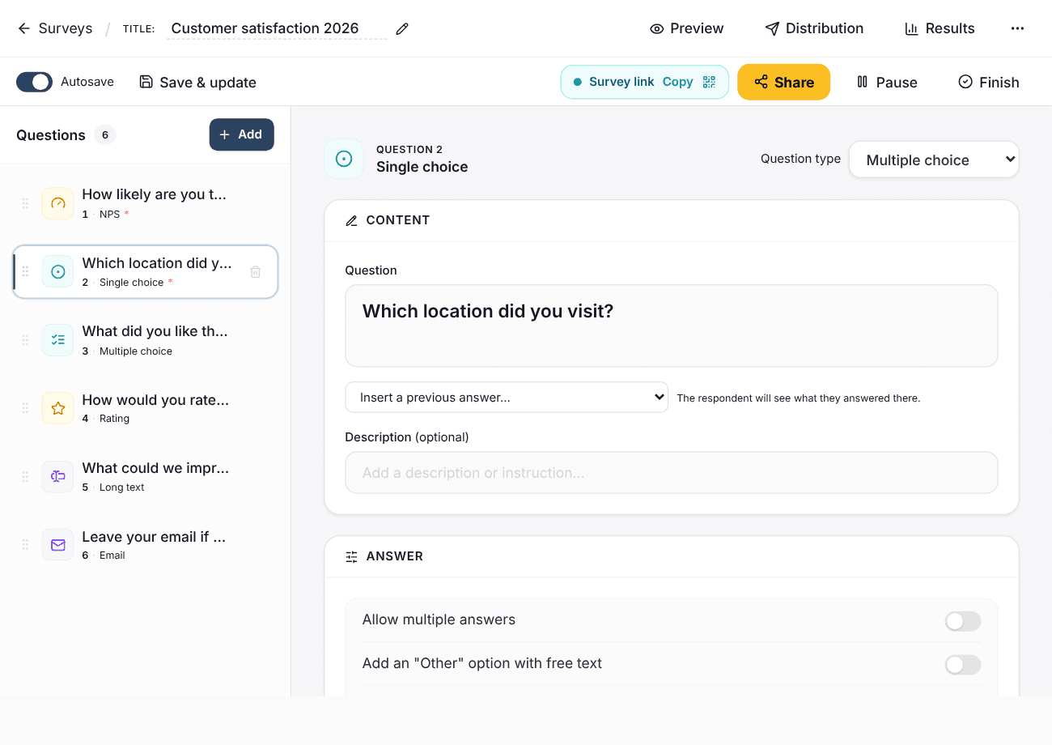Viewport: 1052px width, 745px height.
Task: Select question 'Leave your email if ...'
Action: tap(146, 545)
